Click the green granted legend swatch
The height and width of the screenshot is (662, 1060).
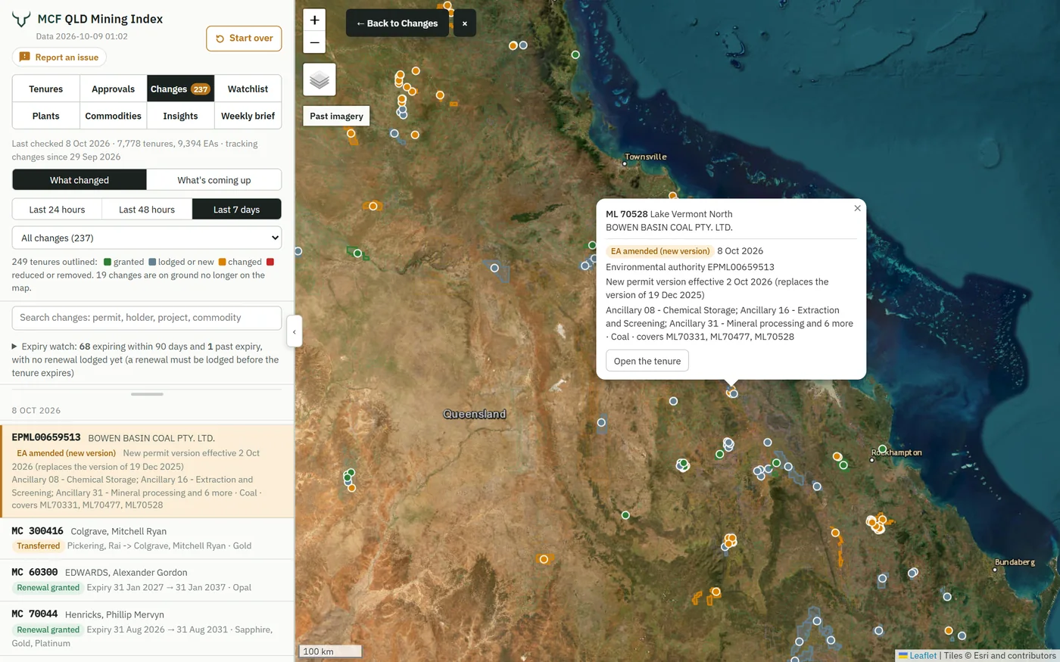pos(108,262)
